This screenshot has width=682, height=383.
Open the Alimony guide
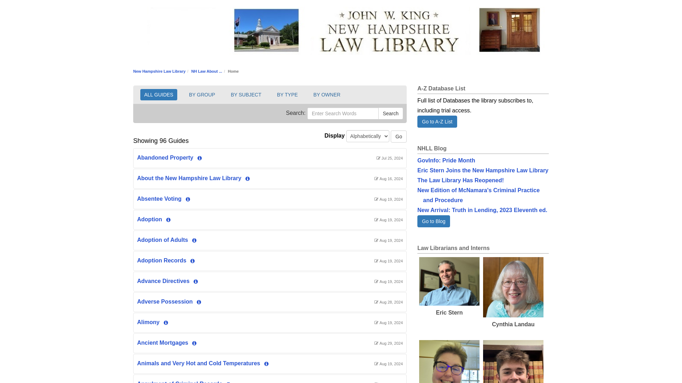point(148,322)
